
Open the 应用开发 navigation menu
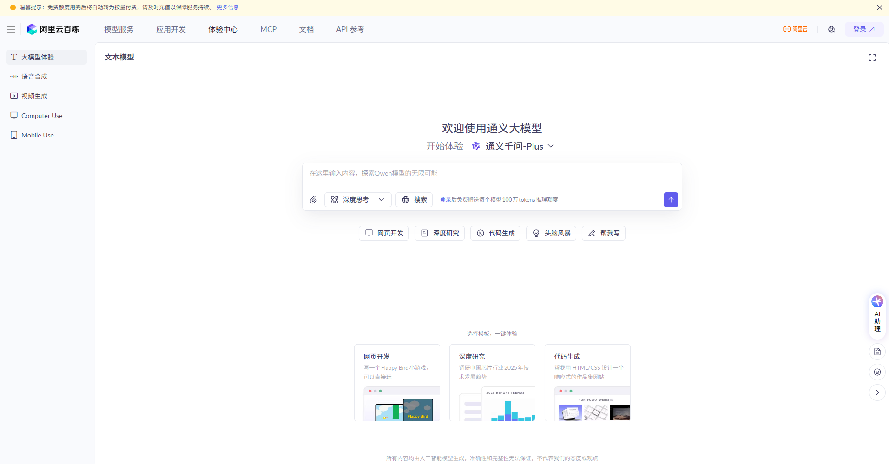tap(171, 29)
